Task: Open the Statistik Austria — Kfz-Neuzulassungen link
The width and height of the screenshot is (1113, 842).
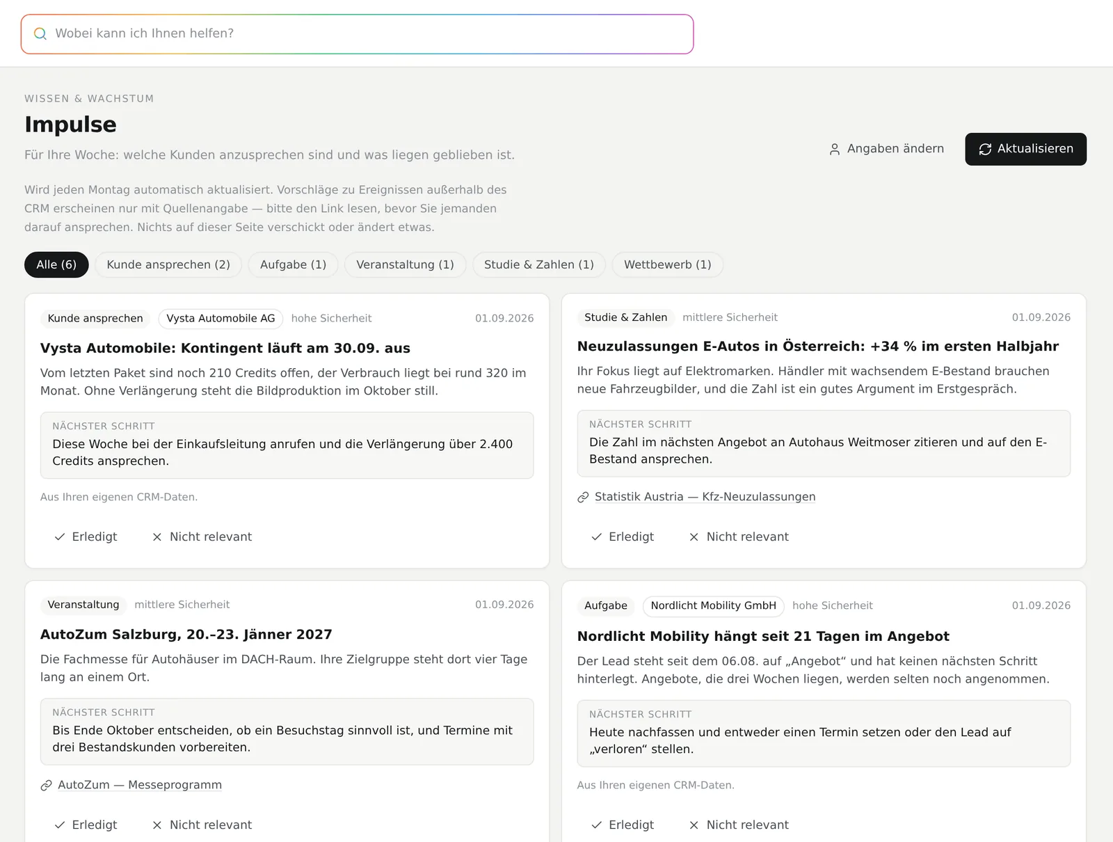Action: 705,497
